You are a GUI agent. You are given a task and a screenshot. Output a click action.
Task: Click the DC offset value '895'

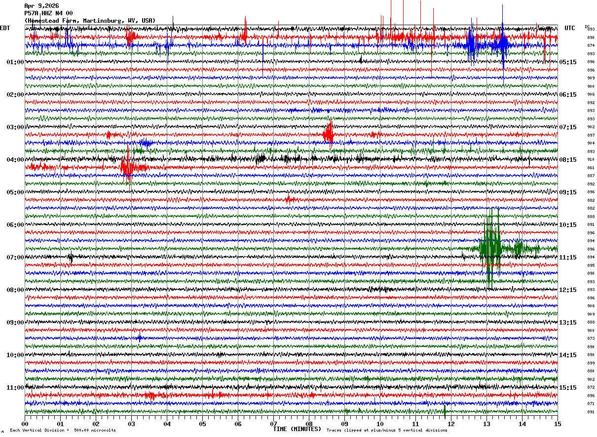591,265
